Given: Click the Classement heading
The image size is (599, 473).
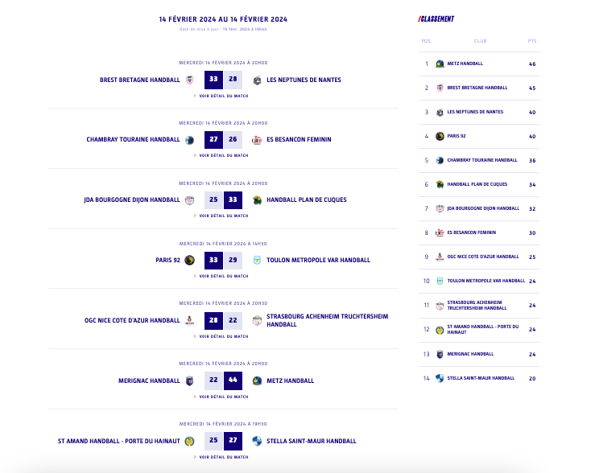Looking at the screenshot, I should click(x=436, y=19).
